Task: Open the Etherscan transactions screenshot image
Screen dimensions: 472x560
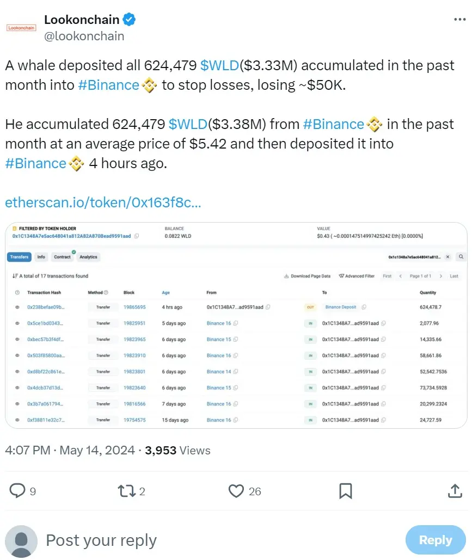Action: (x=236, y=325)
